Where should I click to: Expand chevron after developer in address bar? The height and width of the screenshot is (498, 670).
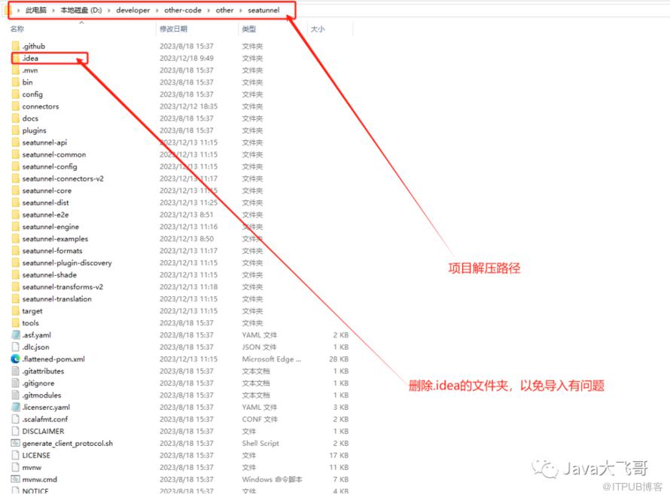point(157,11)
